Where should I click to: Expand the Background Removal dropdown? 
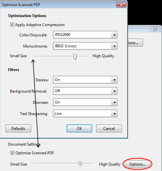tap(85, 91)
